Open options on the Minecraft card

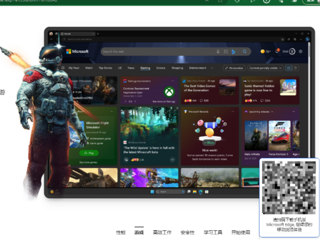pos(173,160)
